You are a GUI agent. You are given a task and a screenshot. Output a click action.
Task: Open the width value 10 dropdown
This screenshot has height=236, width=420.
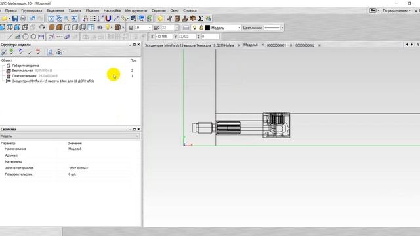click(150, 28)
